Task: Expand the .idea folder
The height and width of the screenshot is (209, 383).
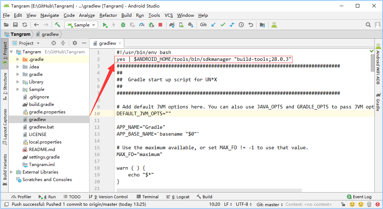Action: click(18, 67)
